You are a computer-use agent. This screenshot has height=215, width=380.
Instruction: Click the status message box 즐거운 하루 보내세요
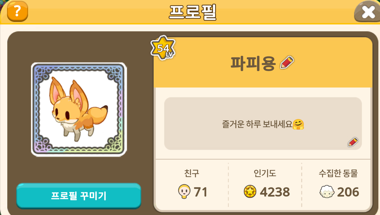tap(263, 123)
